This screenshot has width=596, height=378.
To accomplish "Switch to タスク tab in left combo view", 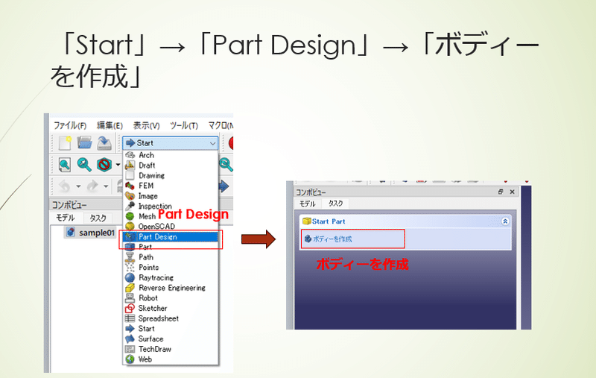I will pos(98,218).
